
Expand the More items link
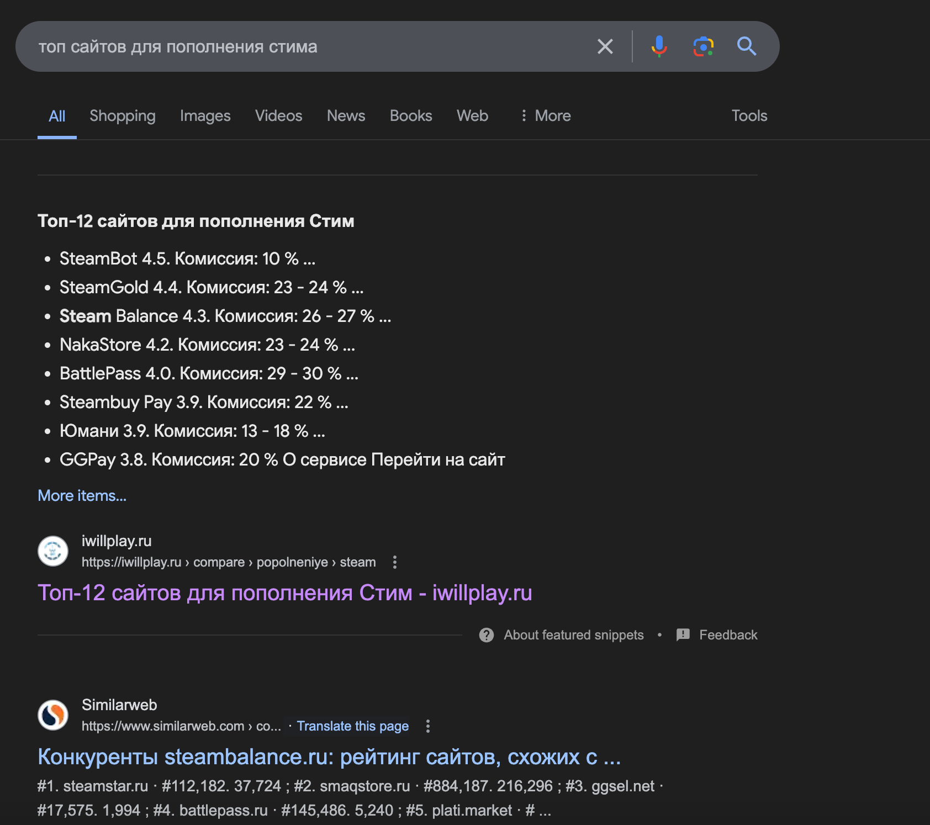(82, 496)
